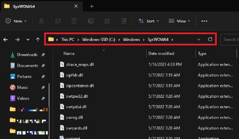This screenshot has width=239, height=139.
Task: Select file name xwizards.dll
Action: click(76, 128)
